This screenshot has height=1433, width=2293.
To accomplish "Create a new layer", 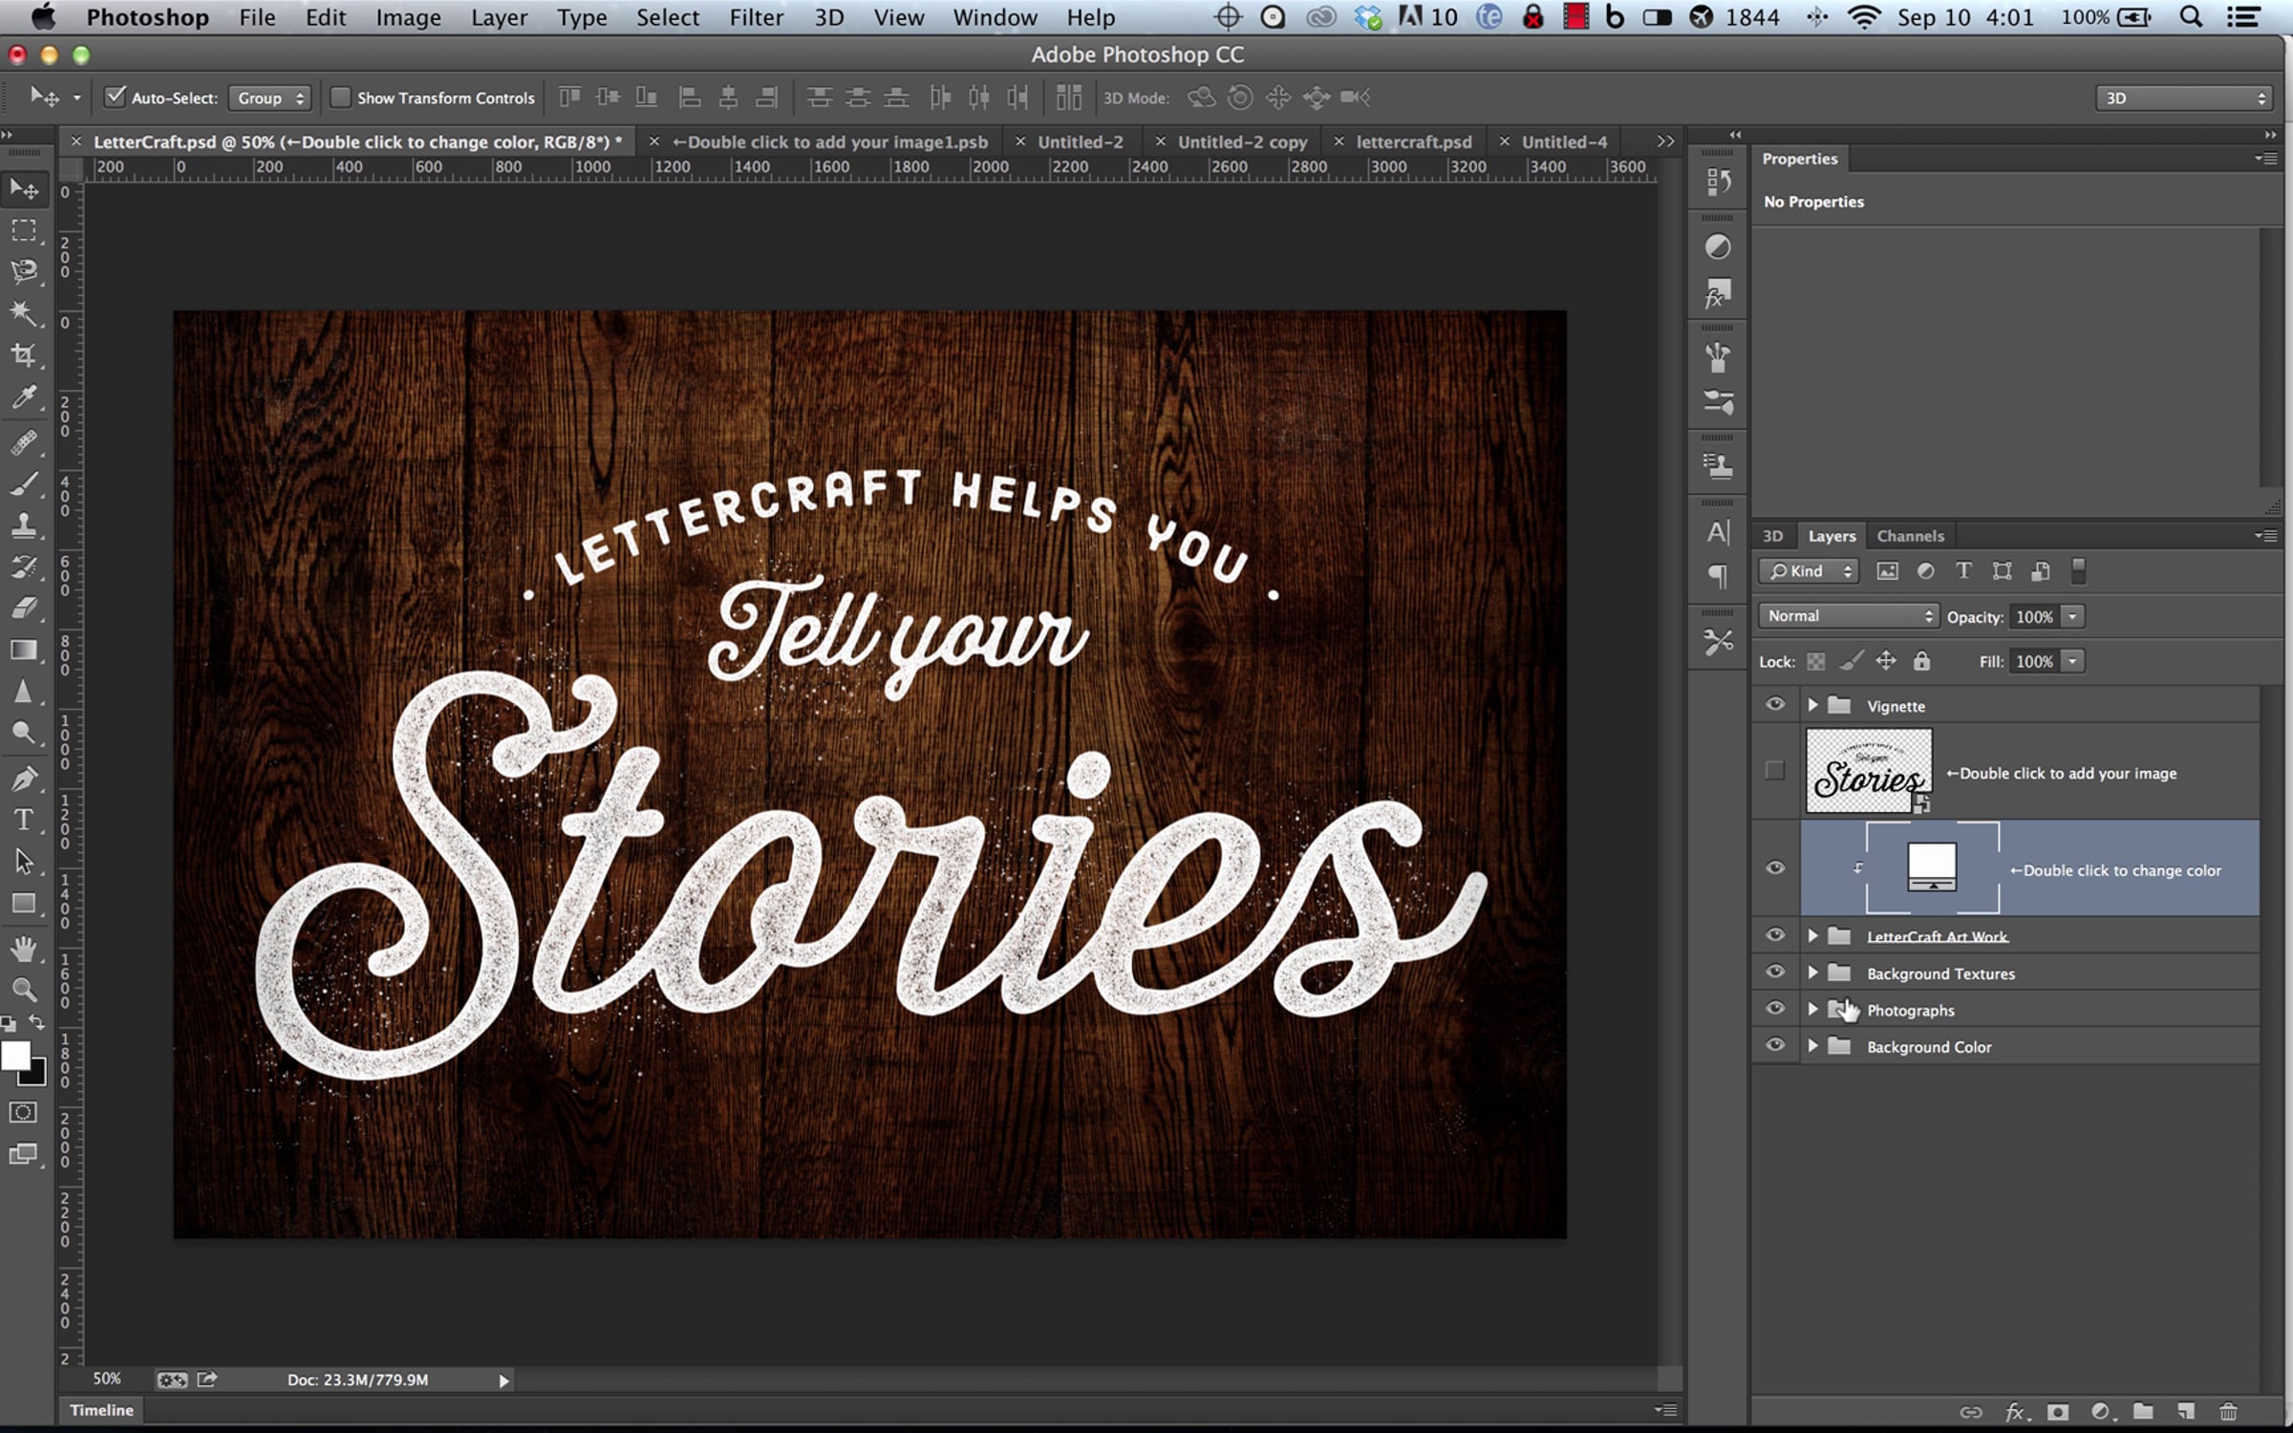I will [x=2186, y=1412].
